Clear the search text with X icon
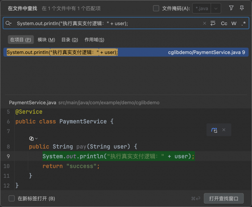The image size is (252, 207). coord(205,23)
